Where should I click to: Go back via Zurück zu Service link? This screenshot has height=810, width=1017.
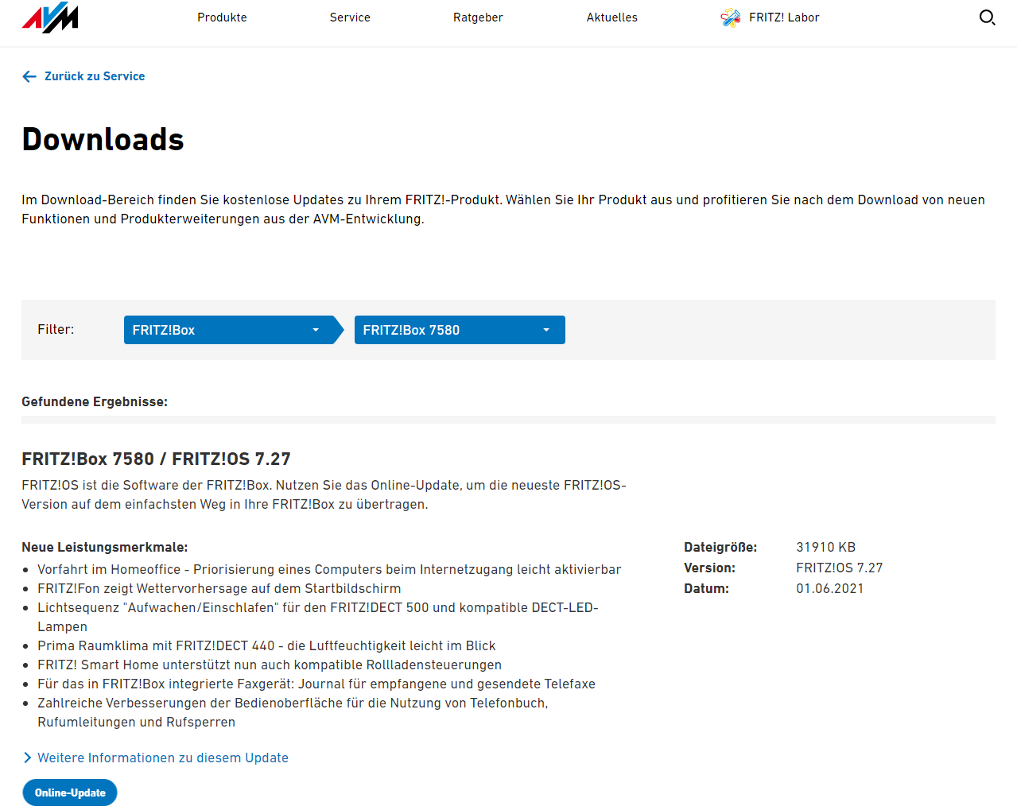(95, 76)
